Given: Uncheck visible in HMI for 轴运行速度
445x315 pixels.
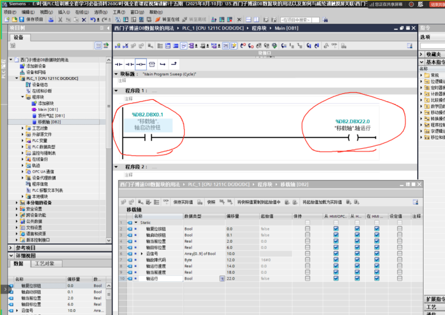Looking at the screenshot, I should pos(376,266).
